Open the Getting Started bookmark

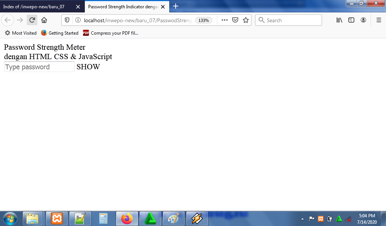(x=60, y=33)
